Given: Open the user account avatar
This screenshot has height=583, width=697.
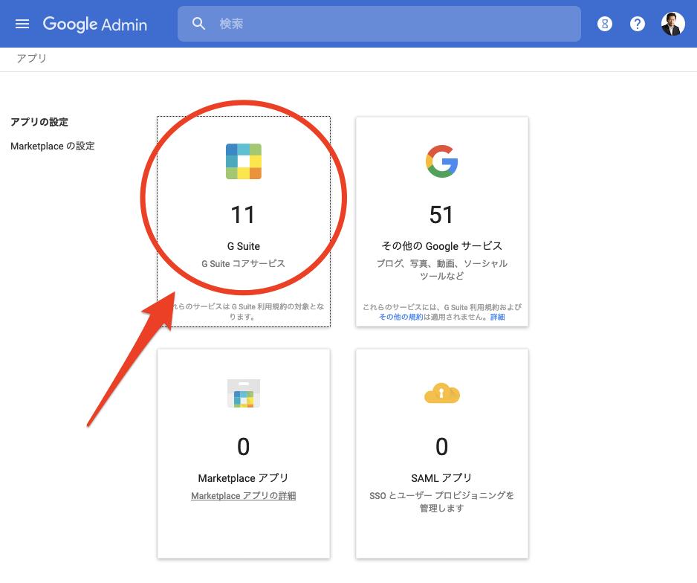Looking at the screenshot, I should pos(672,24).
